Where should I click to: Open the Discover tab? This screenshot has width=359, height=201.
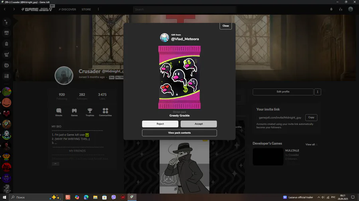(67, 10)
